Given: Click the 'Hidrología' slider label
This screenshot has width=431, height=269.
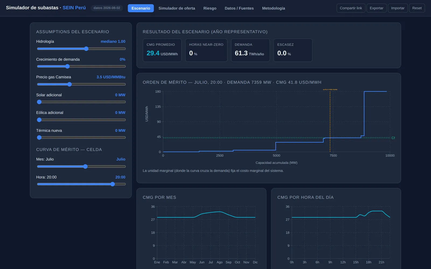Looking at the screenshot, I should (45, 41).
